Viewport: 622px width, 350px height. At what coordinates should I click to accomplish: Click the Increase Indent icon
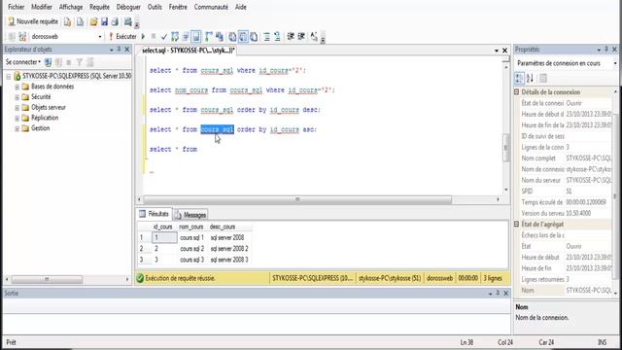pyautogui.click(x=301, y=37)
